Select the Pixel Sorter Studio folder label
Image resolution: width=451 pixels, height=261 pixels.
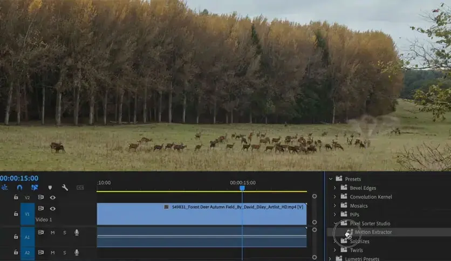coord(370,223)
